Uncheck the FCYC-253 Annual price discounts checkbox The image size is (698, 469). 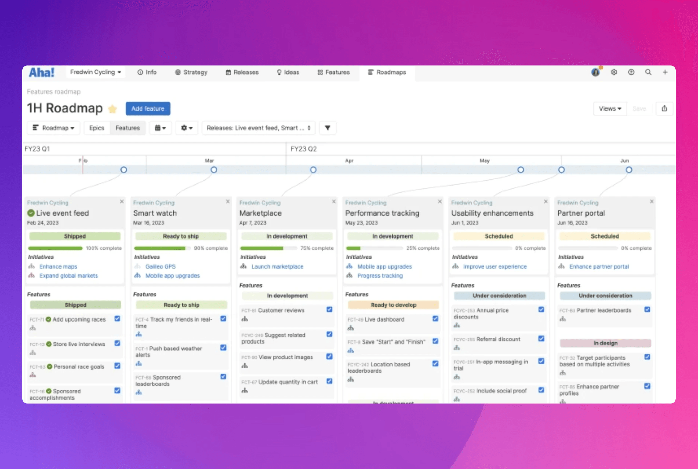click(x=541, y=310)
